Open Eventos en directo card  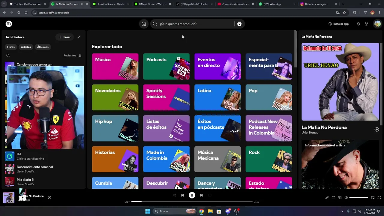pyautogui.click(x=217, y=66)
